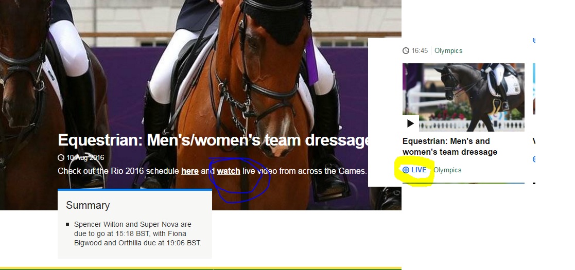Click the blue bar above the Summary box
This screenshot has width=575, height=270.
coord(135,190)
